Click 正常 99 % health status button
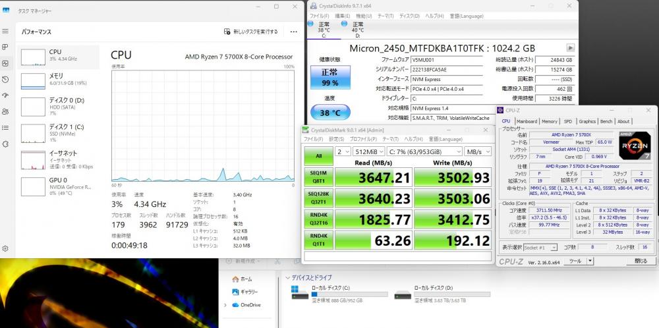The image size is (659, 328). (330, 77)
